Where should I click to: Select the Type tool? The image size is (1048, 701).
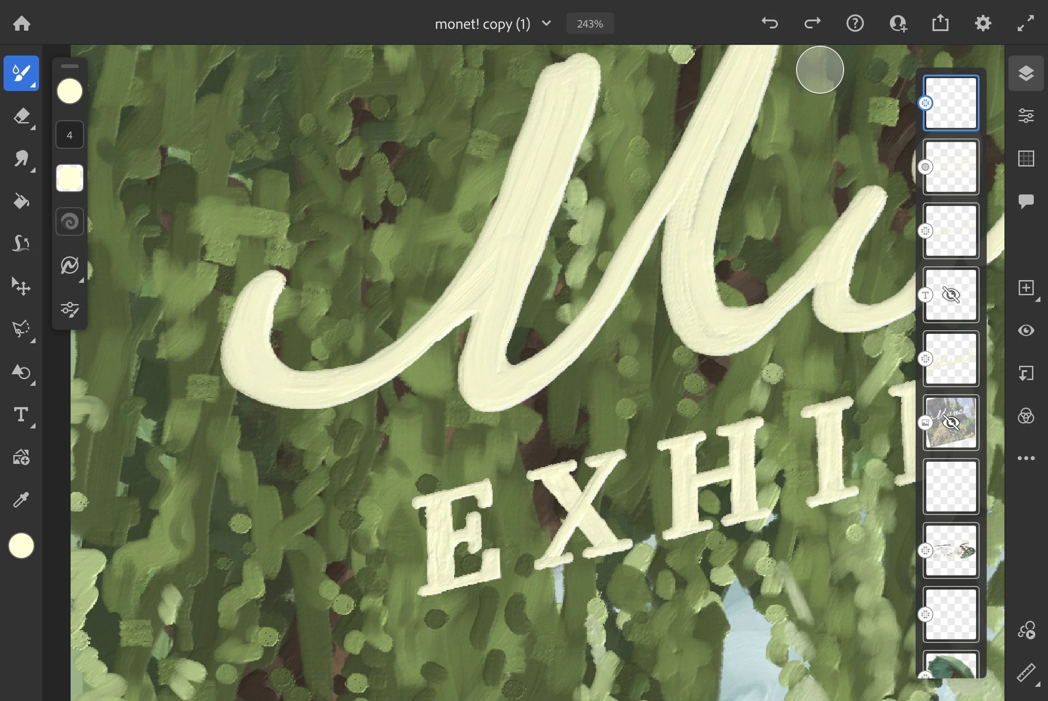(x=21, y=415)
